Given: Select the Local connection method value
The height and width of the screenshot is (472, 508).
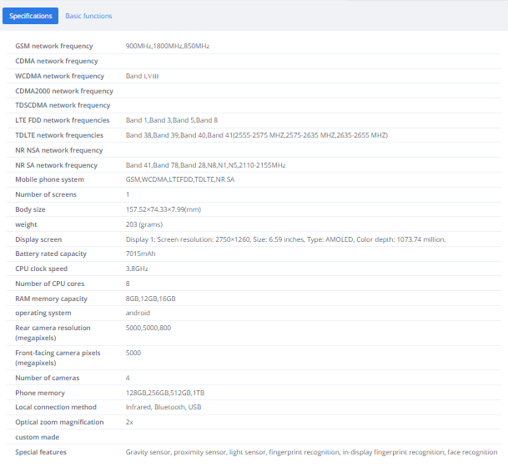Looking at the screenshot, I should point(163,407).
